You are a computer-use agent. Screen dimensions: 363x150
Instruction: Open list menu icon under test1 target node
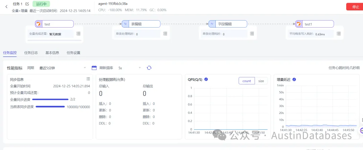coord(338,34)
